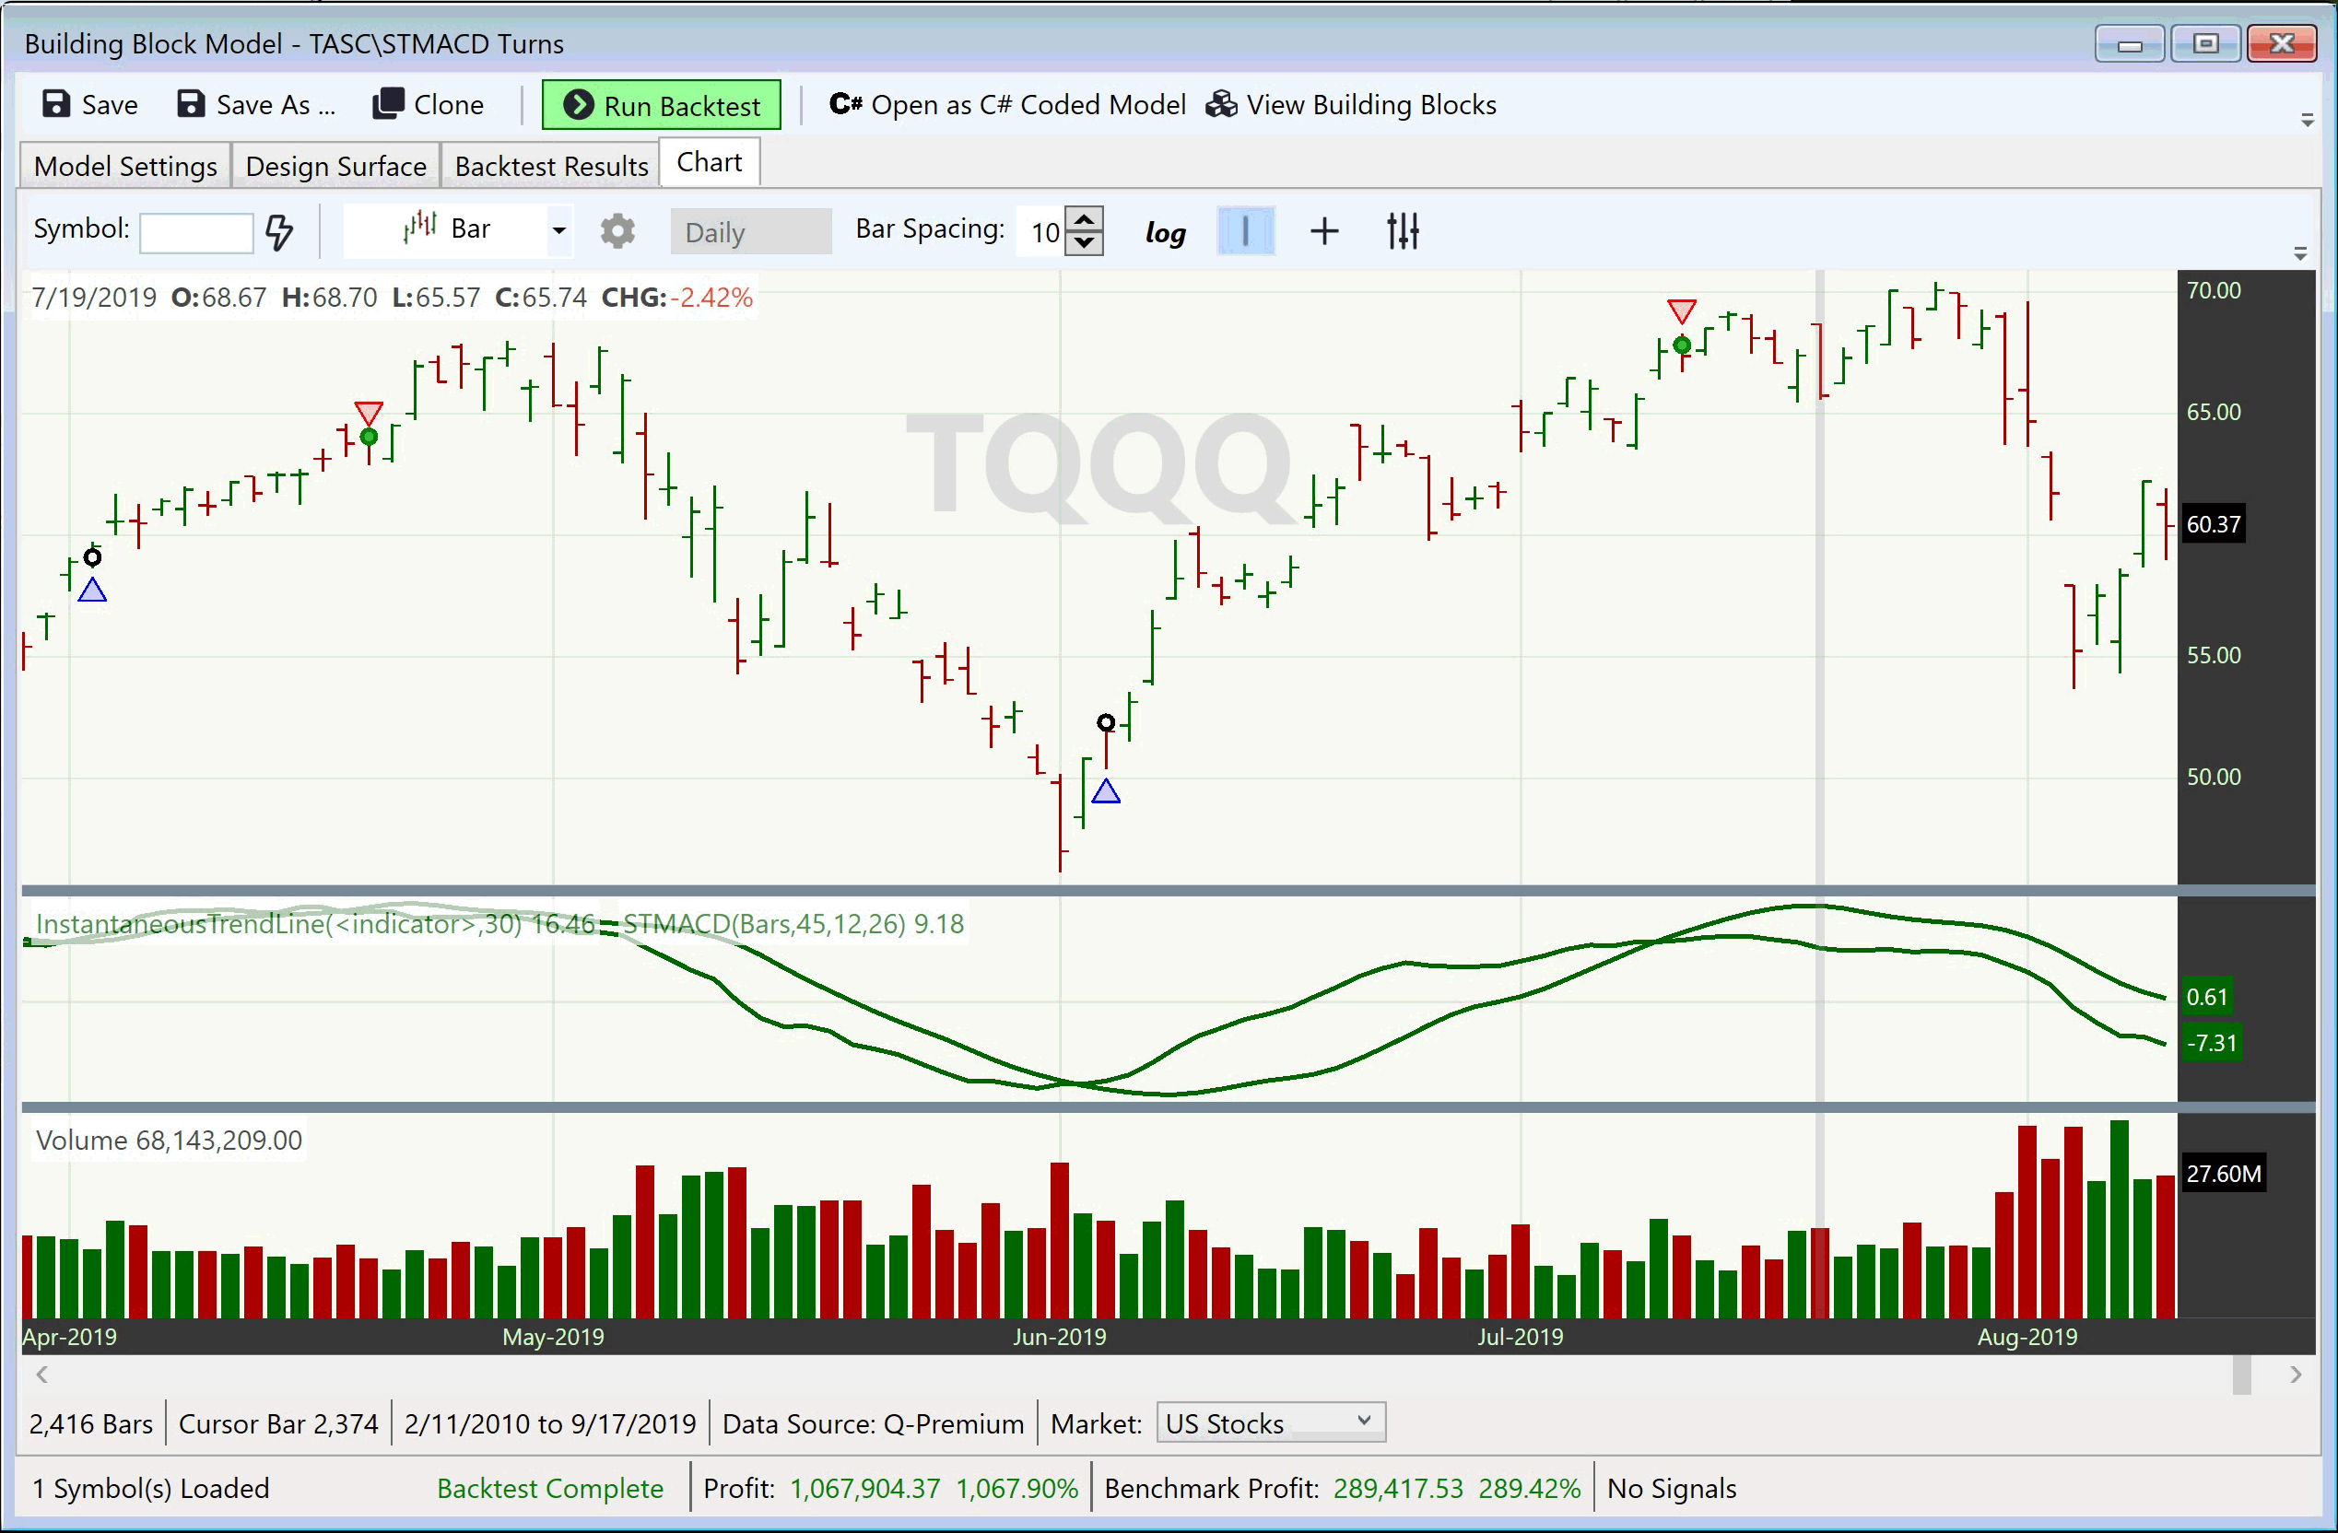This screenshot has width=2338, height=1533.
Task: Click the Data Source: Q-Premium status entry
Action: point(873,1424)
